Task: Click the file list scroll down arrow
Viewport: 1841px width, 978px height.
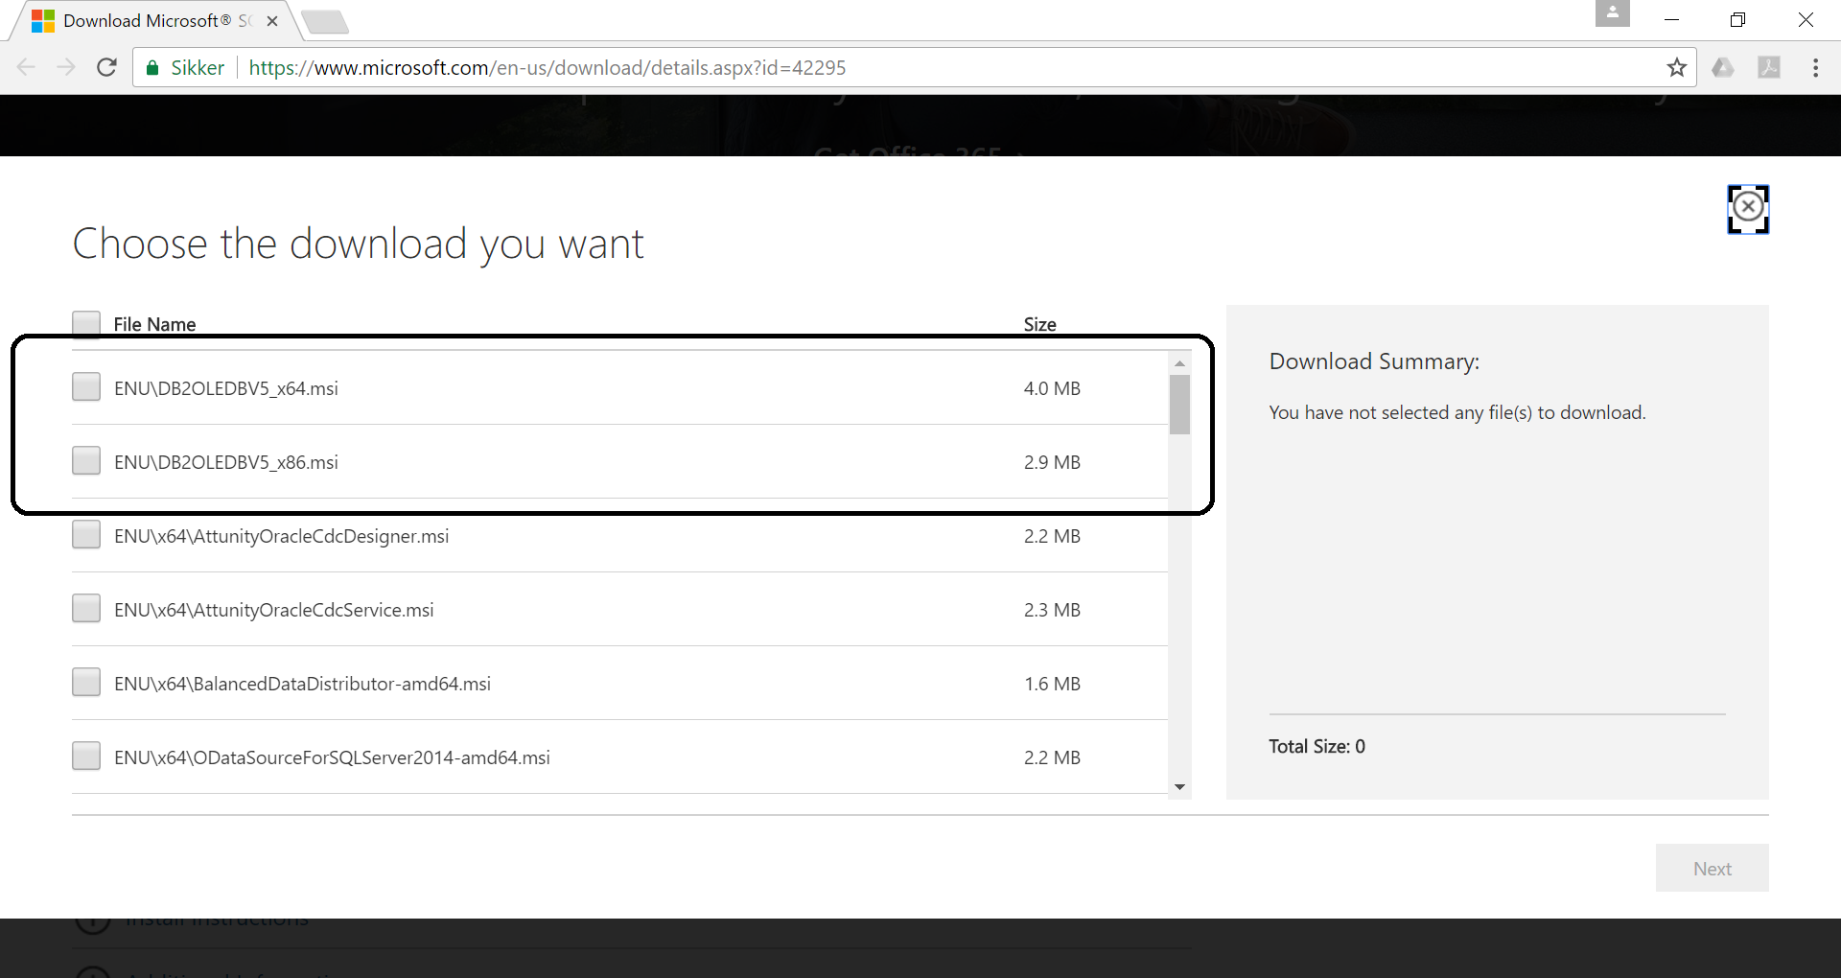Action: [1179, 787]
